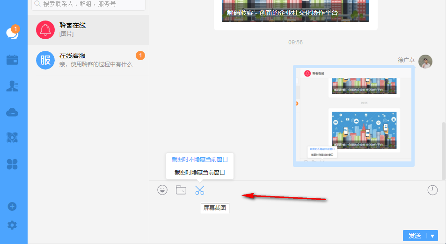Image resolution: width=446 pixels, height=244 pixels.
Task: Click the scissors screenshot tool
Action: (x=200, y=190)
